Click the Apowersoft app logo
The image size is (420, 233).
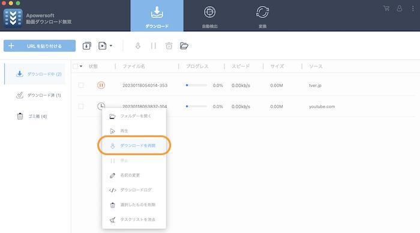(x=13, y=18)
